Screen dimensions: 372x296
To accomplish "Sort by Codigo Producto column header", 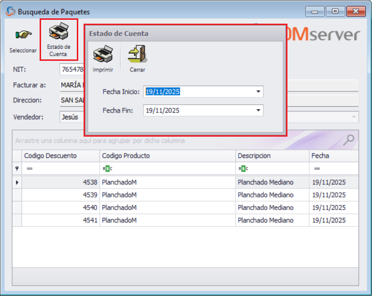I will 167,156.
